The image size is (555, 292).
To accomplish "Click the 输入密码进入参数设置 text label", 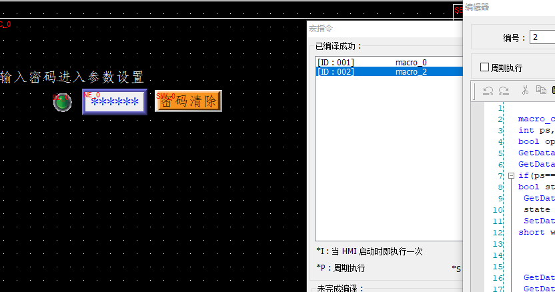I will point(72,77).
